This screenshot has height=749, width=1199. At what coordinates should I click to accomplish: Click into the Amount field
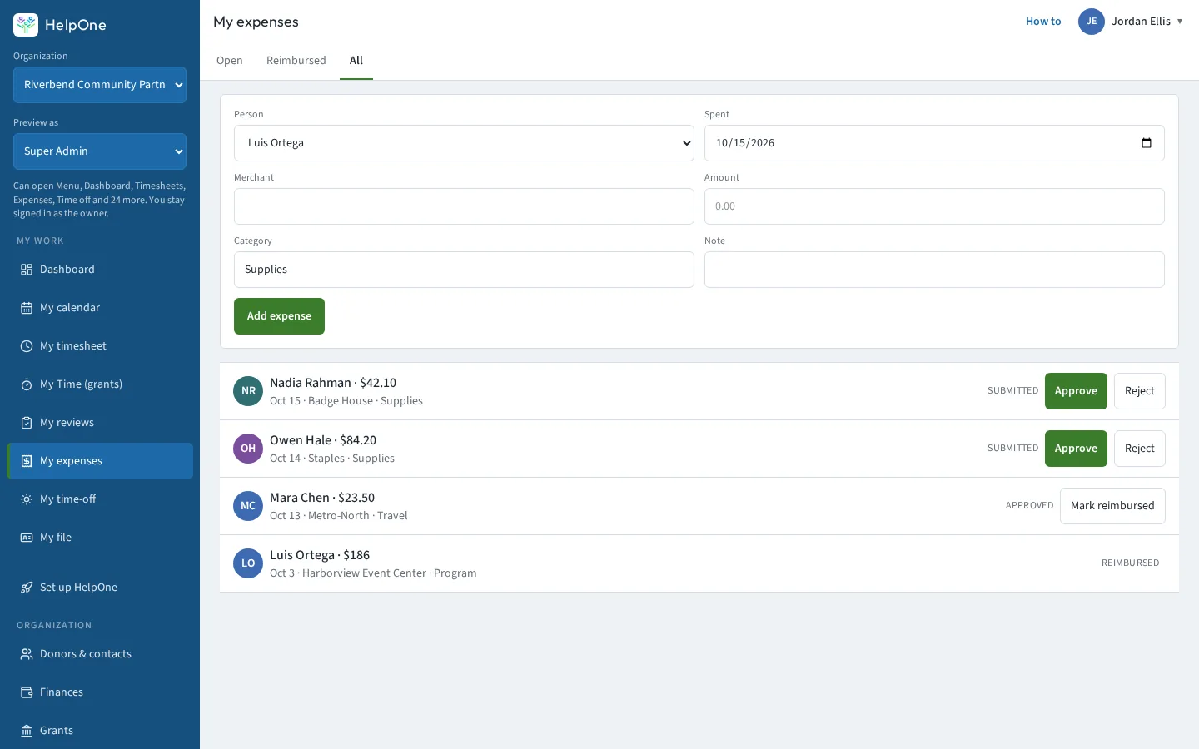934,206
